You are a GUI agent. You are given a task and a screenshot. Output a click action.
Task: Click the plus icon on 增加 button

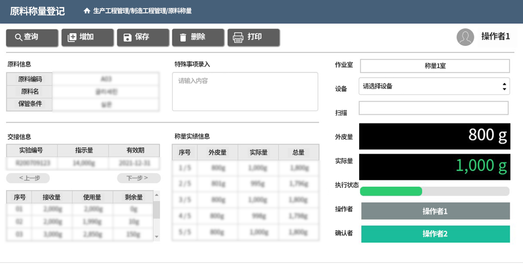[72, 37]
